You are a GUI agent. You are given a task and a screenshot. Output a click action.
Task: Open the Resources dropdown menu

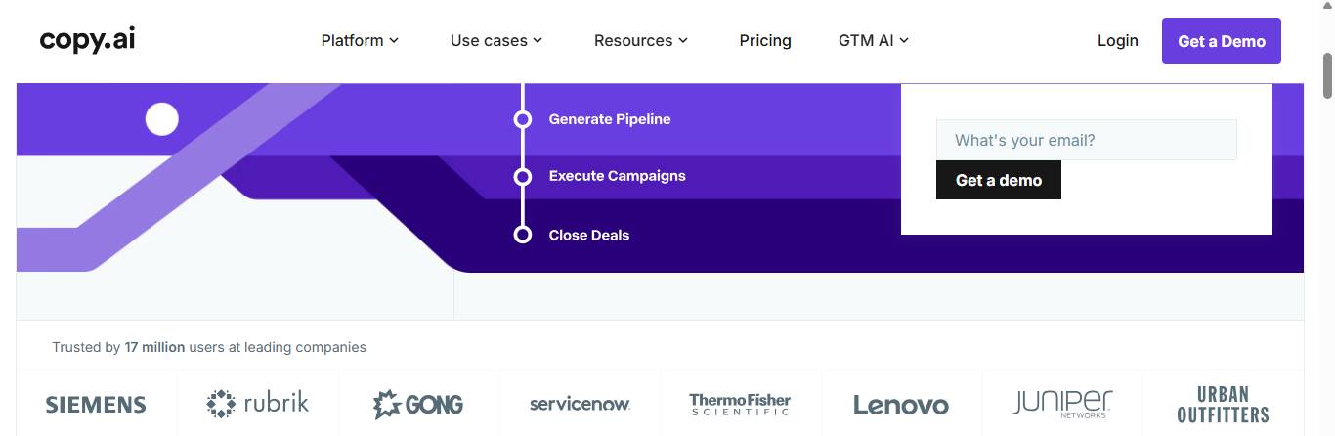[x=641, y=40]
